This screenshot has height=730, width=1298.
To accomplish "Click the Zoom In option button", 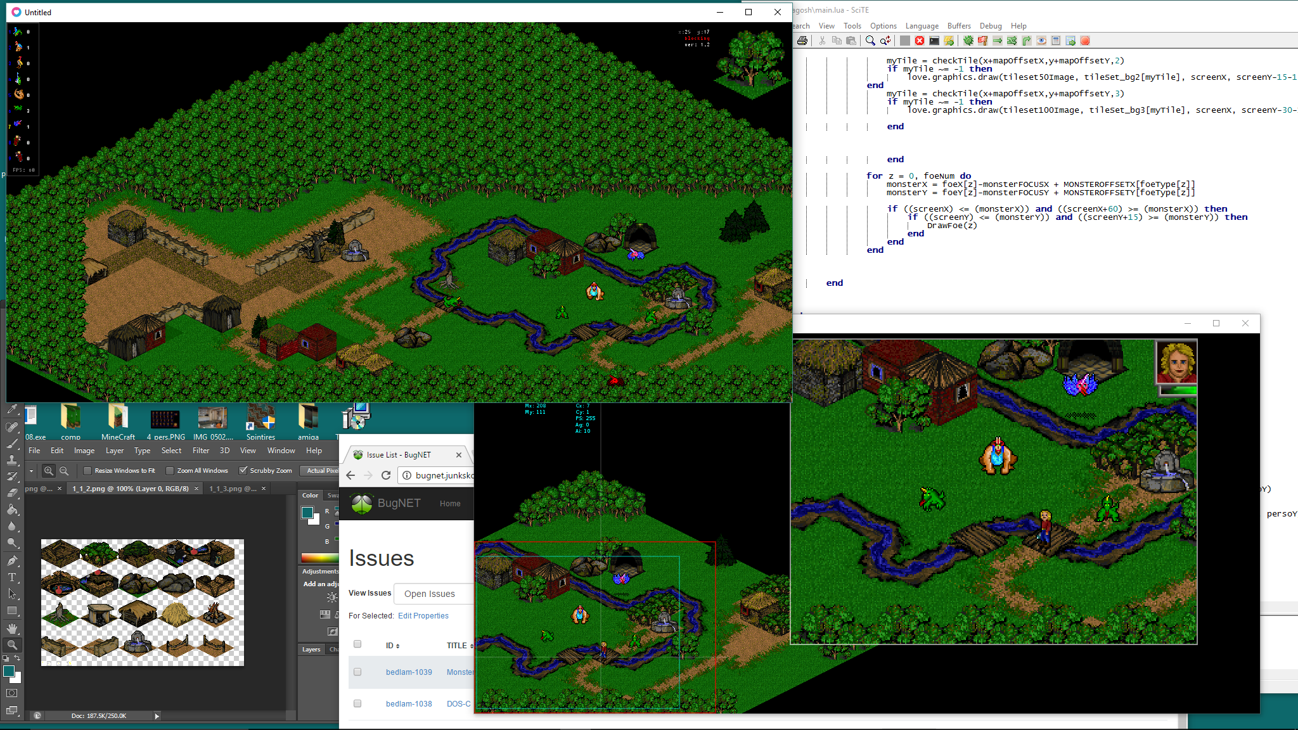I will [49, 471].
